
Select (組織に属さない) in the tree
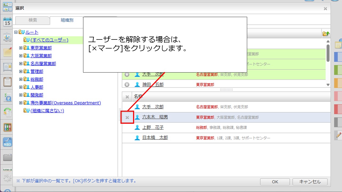click(x=47, y=111)
